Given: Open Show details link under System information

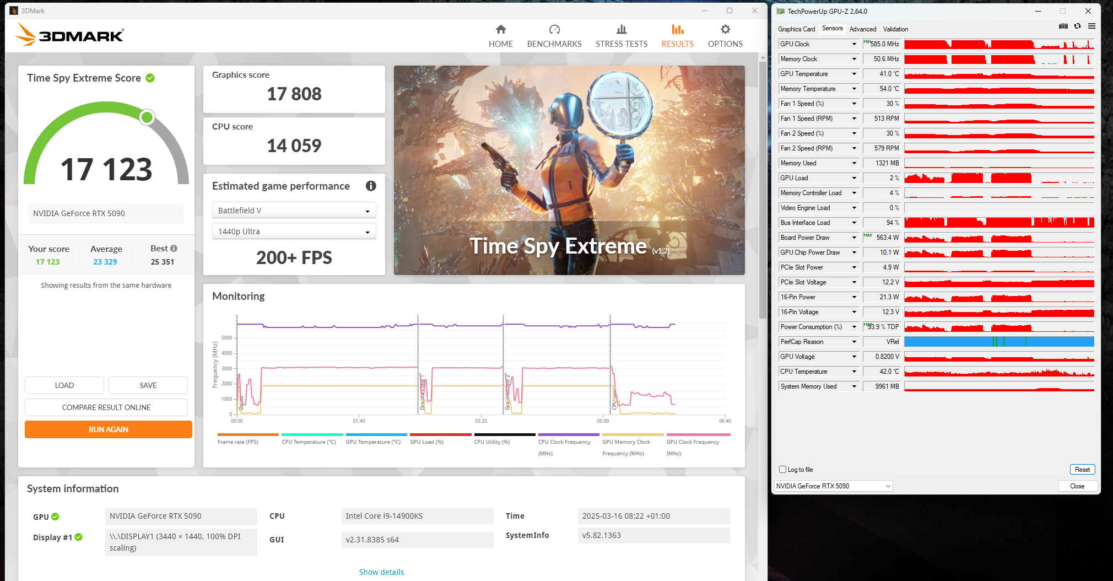Looking at the screenshot, I should point(381,572).
